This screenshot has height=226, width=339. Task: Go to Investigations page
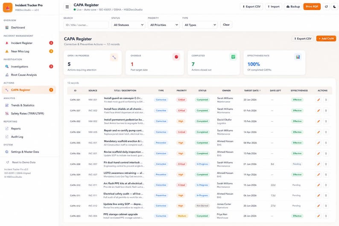pos(29,67)
